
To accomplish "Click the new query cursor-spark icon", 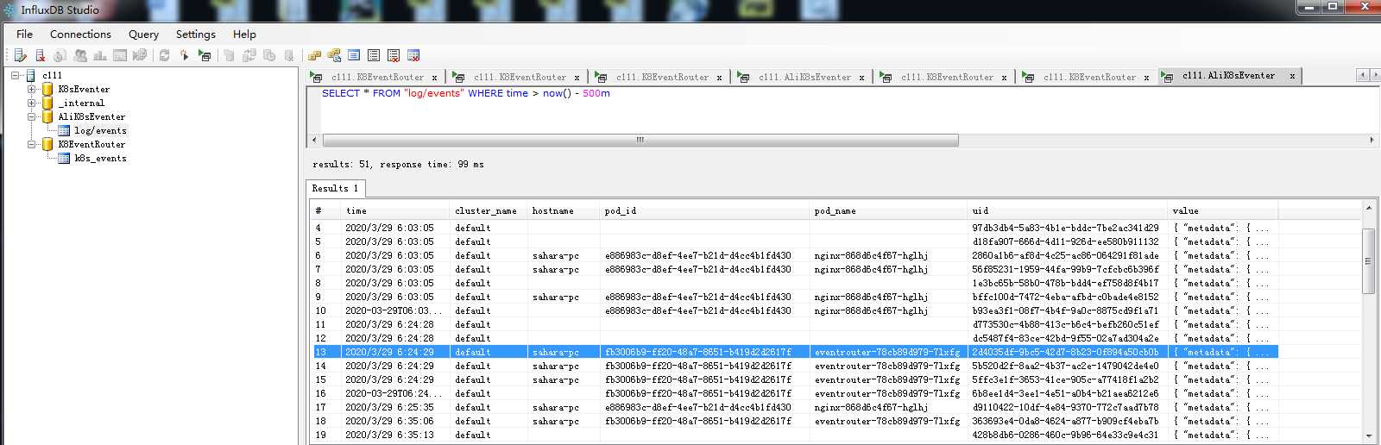I will (x=184, y=55).
